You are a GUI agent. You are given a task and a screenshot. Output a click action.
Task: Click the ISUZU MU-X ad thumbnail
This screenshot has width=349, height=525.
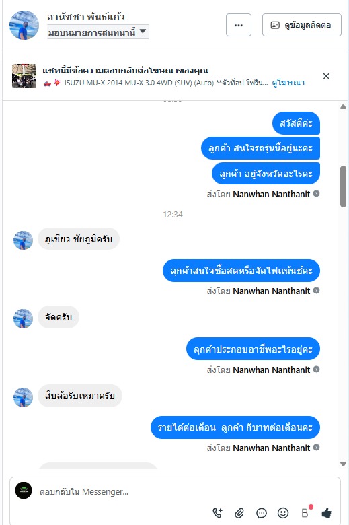pos(24,76)
